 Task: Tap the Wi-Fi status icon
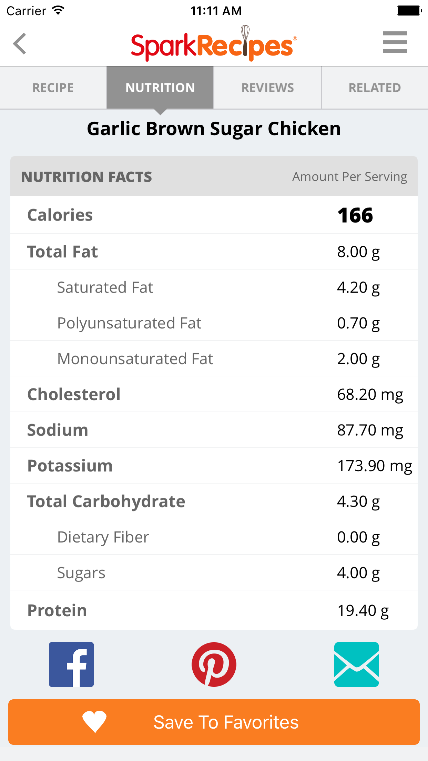[x=58, y=10]
